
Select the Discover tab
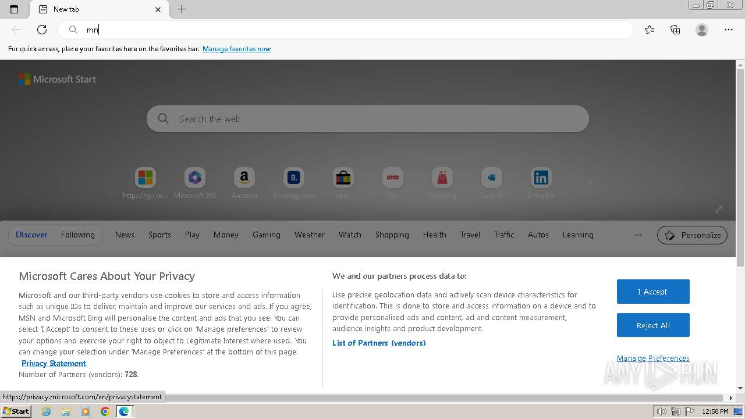point(31,235)
